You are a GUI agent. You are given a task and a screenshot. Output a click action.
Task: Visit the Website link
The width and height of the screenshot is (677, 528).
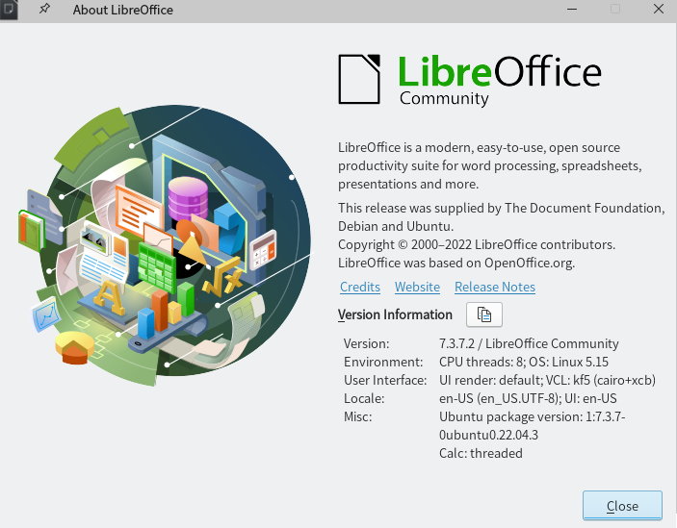417,287
